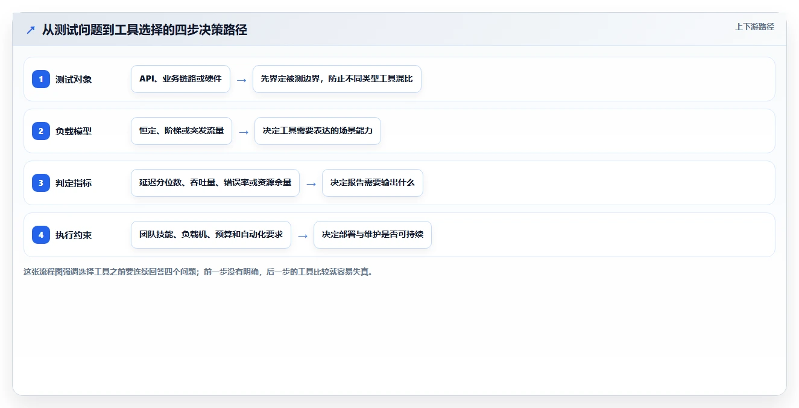This screenshot has height=408, width=799.
Task: Click the 执行约束 step label
Action: [74, 235]
